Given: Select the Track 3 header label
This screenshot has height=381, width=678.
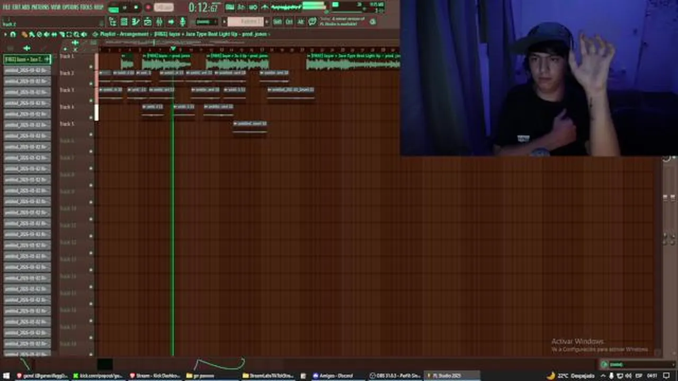Looking at the screenshot, I should point(67,90).
